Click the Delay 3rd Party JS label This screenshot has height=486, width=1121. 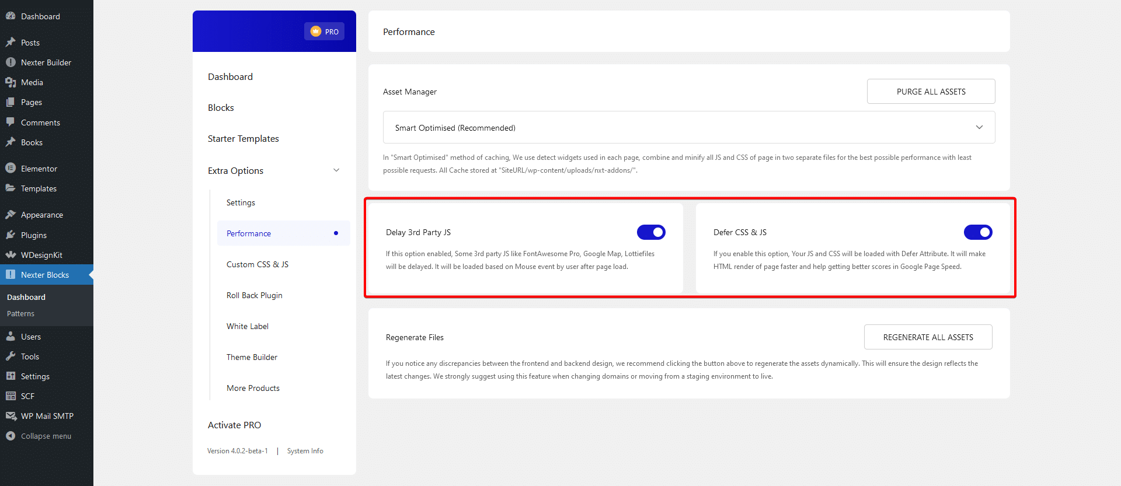click(x=418, y=232)
